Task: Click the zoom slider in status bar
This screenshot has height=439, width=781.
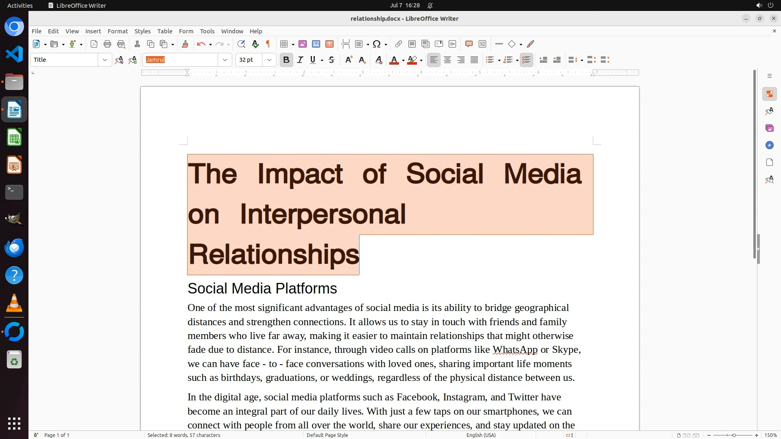Action: [733, 435]
